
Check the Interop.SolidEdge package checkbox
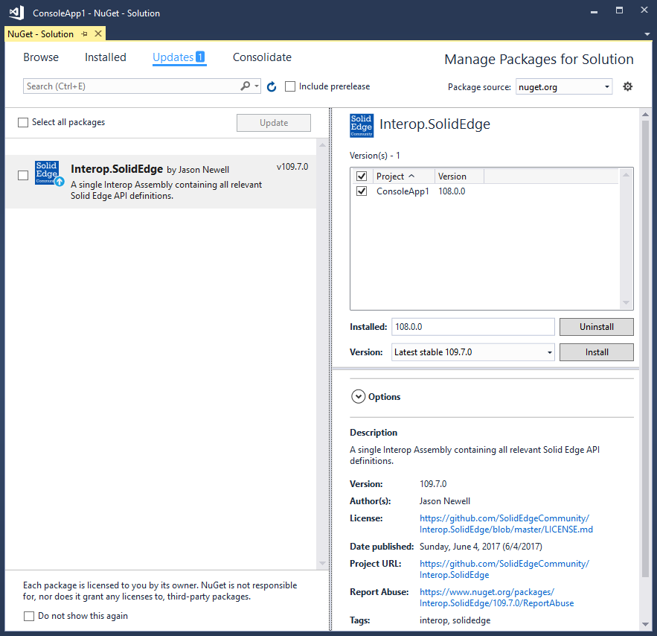tap(23, 175)
